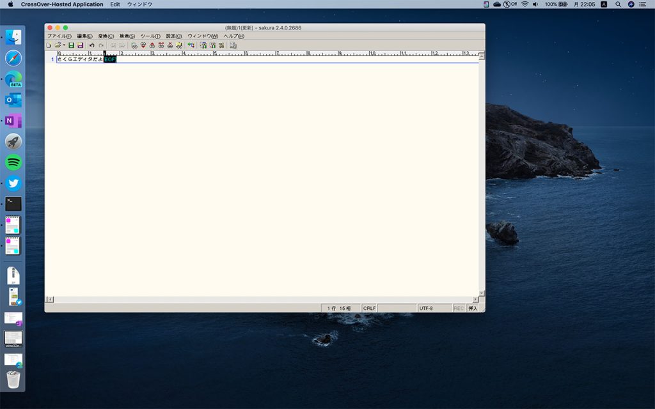Click Find Next red down-arrow icon

(143, 45)
